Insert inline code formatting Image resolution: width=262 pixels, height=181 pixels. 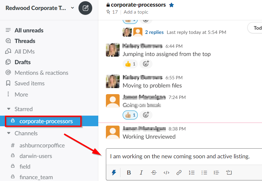coord(166,173)
